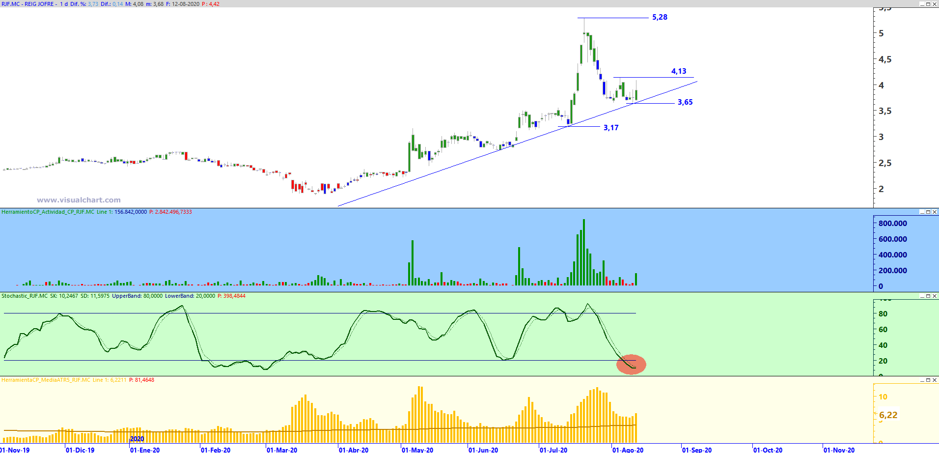Click the 600.000 label on the volume axis
939x453 pixels.
[x=893, y=239]
